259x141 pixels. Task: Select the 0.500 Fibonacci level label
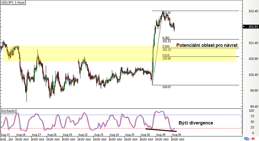click(166, 47)
